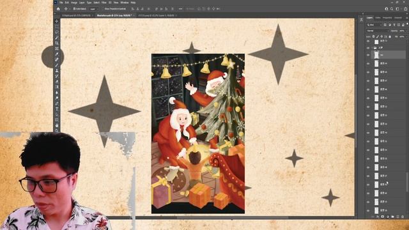Toggle lock image pixels brush icon
The height and width of the screenshot is (230, 409).
pyautogui.click(x=378, y=36)
